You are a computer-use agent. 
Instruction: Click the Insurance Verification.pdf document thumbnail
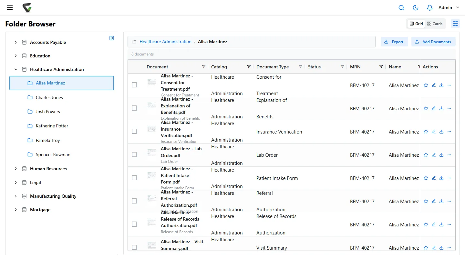click(x=152, y=129)
